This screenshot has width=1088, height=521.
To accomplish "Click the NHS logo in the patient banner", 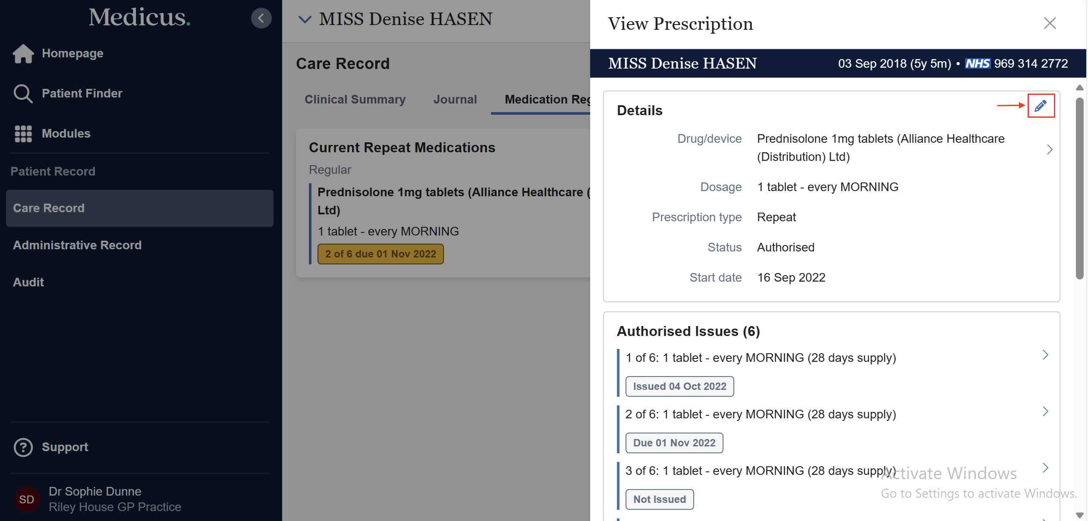I will pos(978,63).
